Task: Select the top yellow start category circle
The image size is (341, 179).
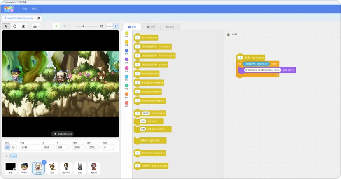Action: click(126, 33)
